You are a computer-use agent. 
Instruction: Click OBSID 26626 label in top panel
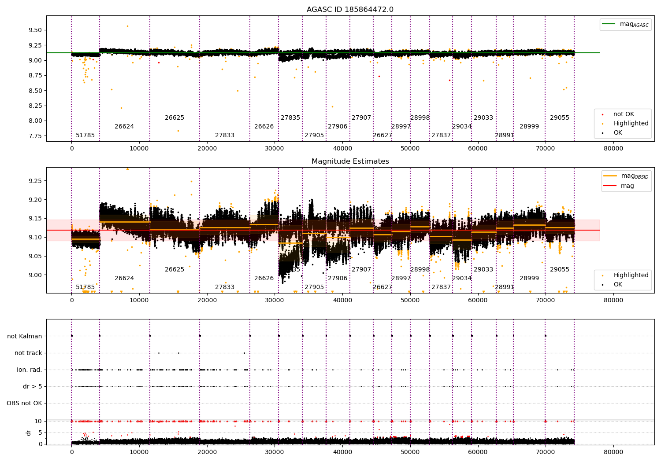264,127
